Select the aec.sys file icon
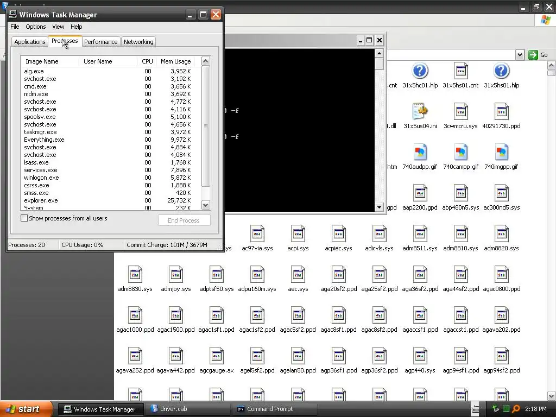Screen dimensions: 556x417 click(x=298, y=275)
